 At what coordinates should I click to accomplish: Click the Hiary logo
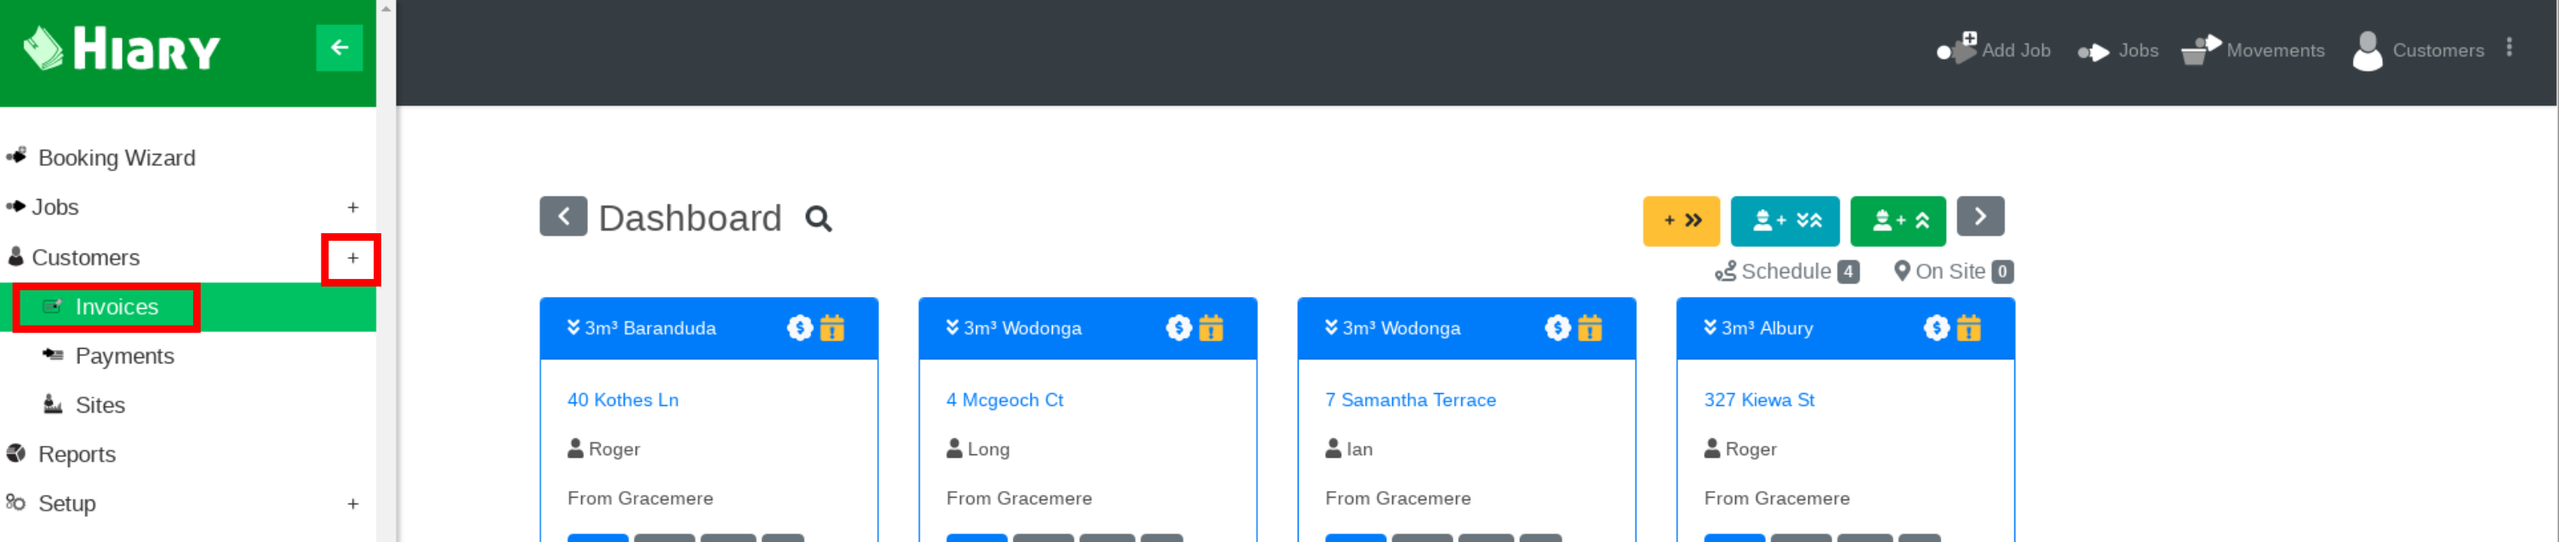click(121, 48)
